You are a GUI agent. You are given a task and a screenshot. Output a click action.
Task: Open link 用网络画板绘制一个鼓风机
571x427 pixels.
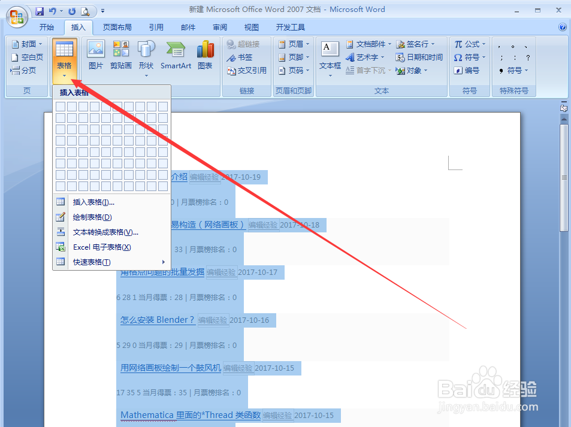point(170,368)
